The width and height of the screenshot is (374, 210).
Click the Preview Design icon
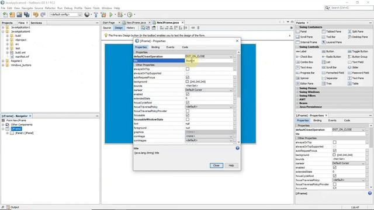click(x=154, y=28)
